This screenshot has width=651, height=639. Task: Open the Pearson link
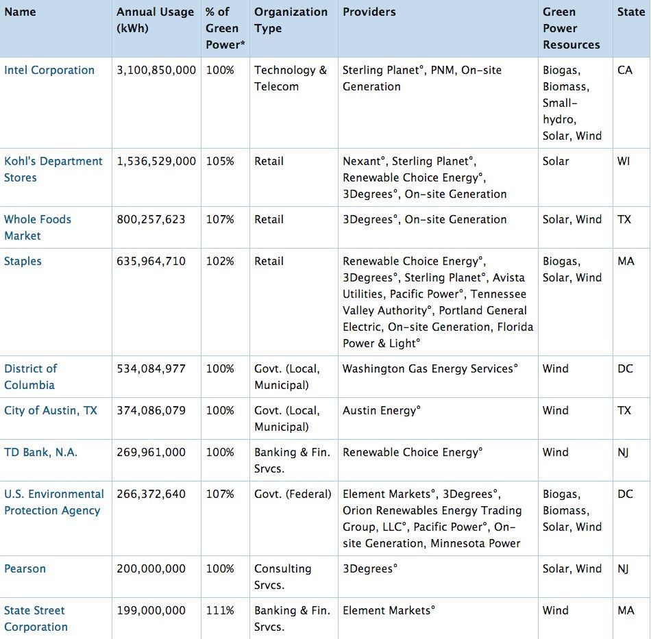25,568
